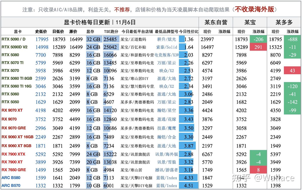Click brand cell "瀚铠/合金"

click(x=167, y=137)
